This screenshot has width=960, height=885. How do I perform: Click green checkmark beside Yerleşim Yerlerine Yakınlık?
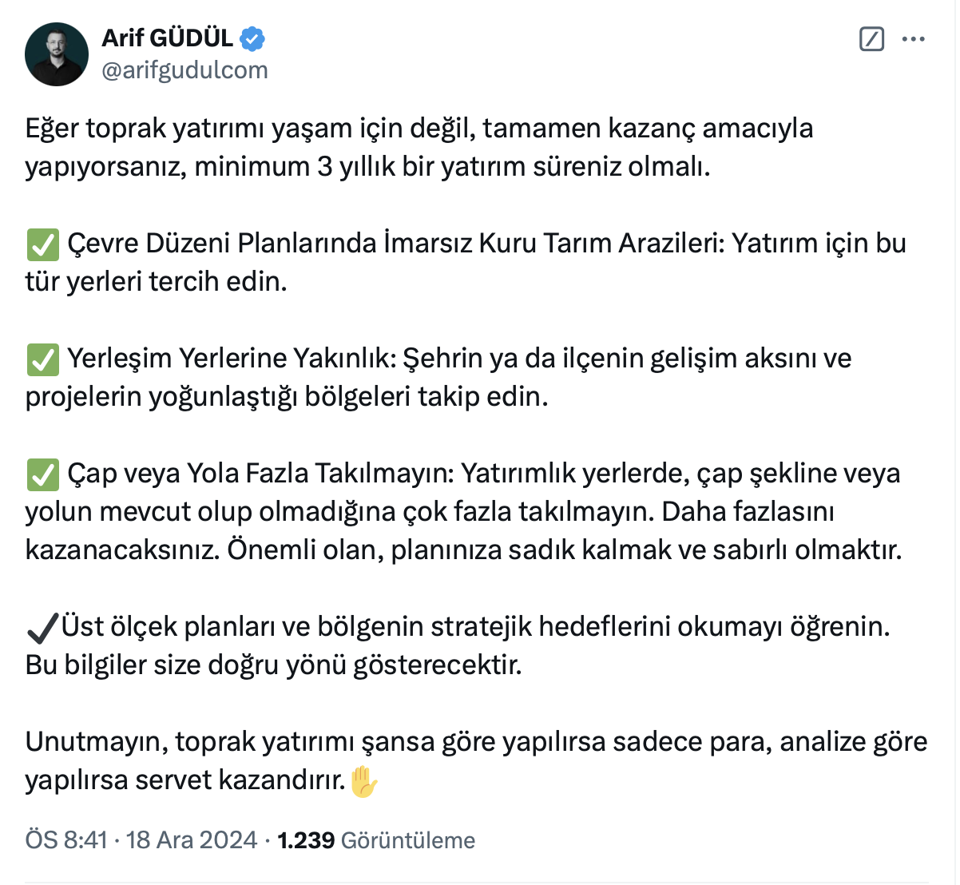point(42,359)
